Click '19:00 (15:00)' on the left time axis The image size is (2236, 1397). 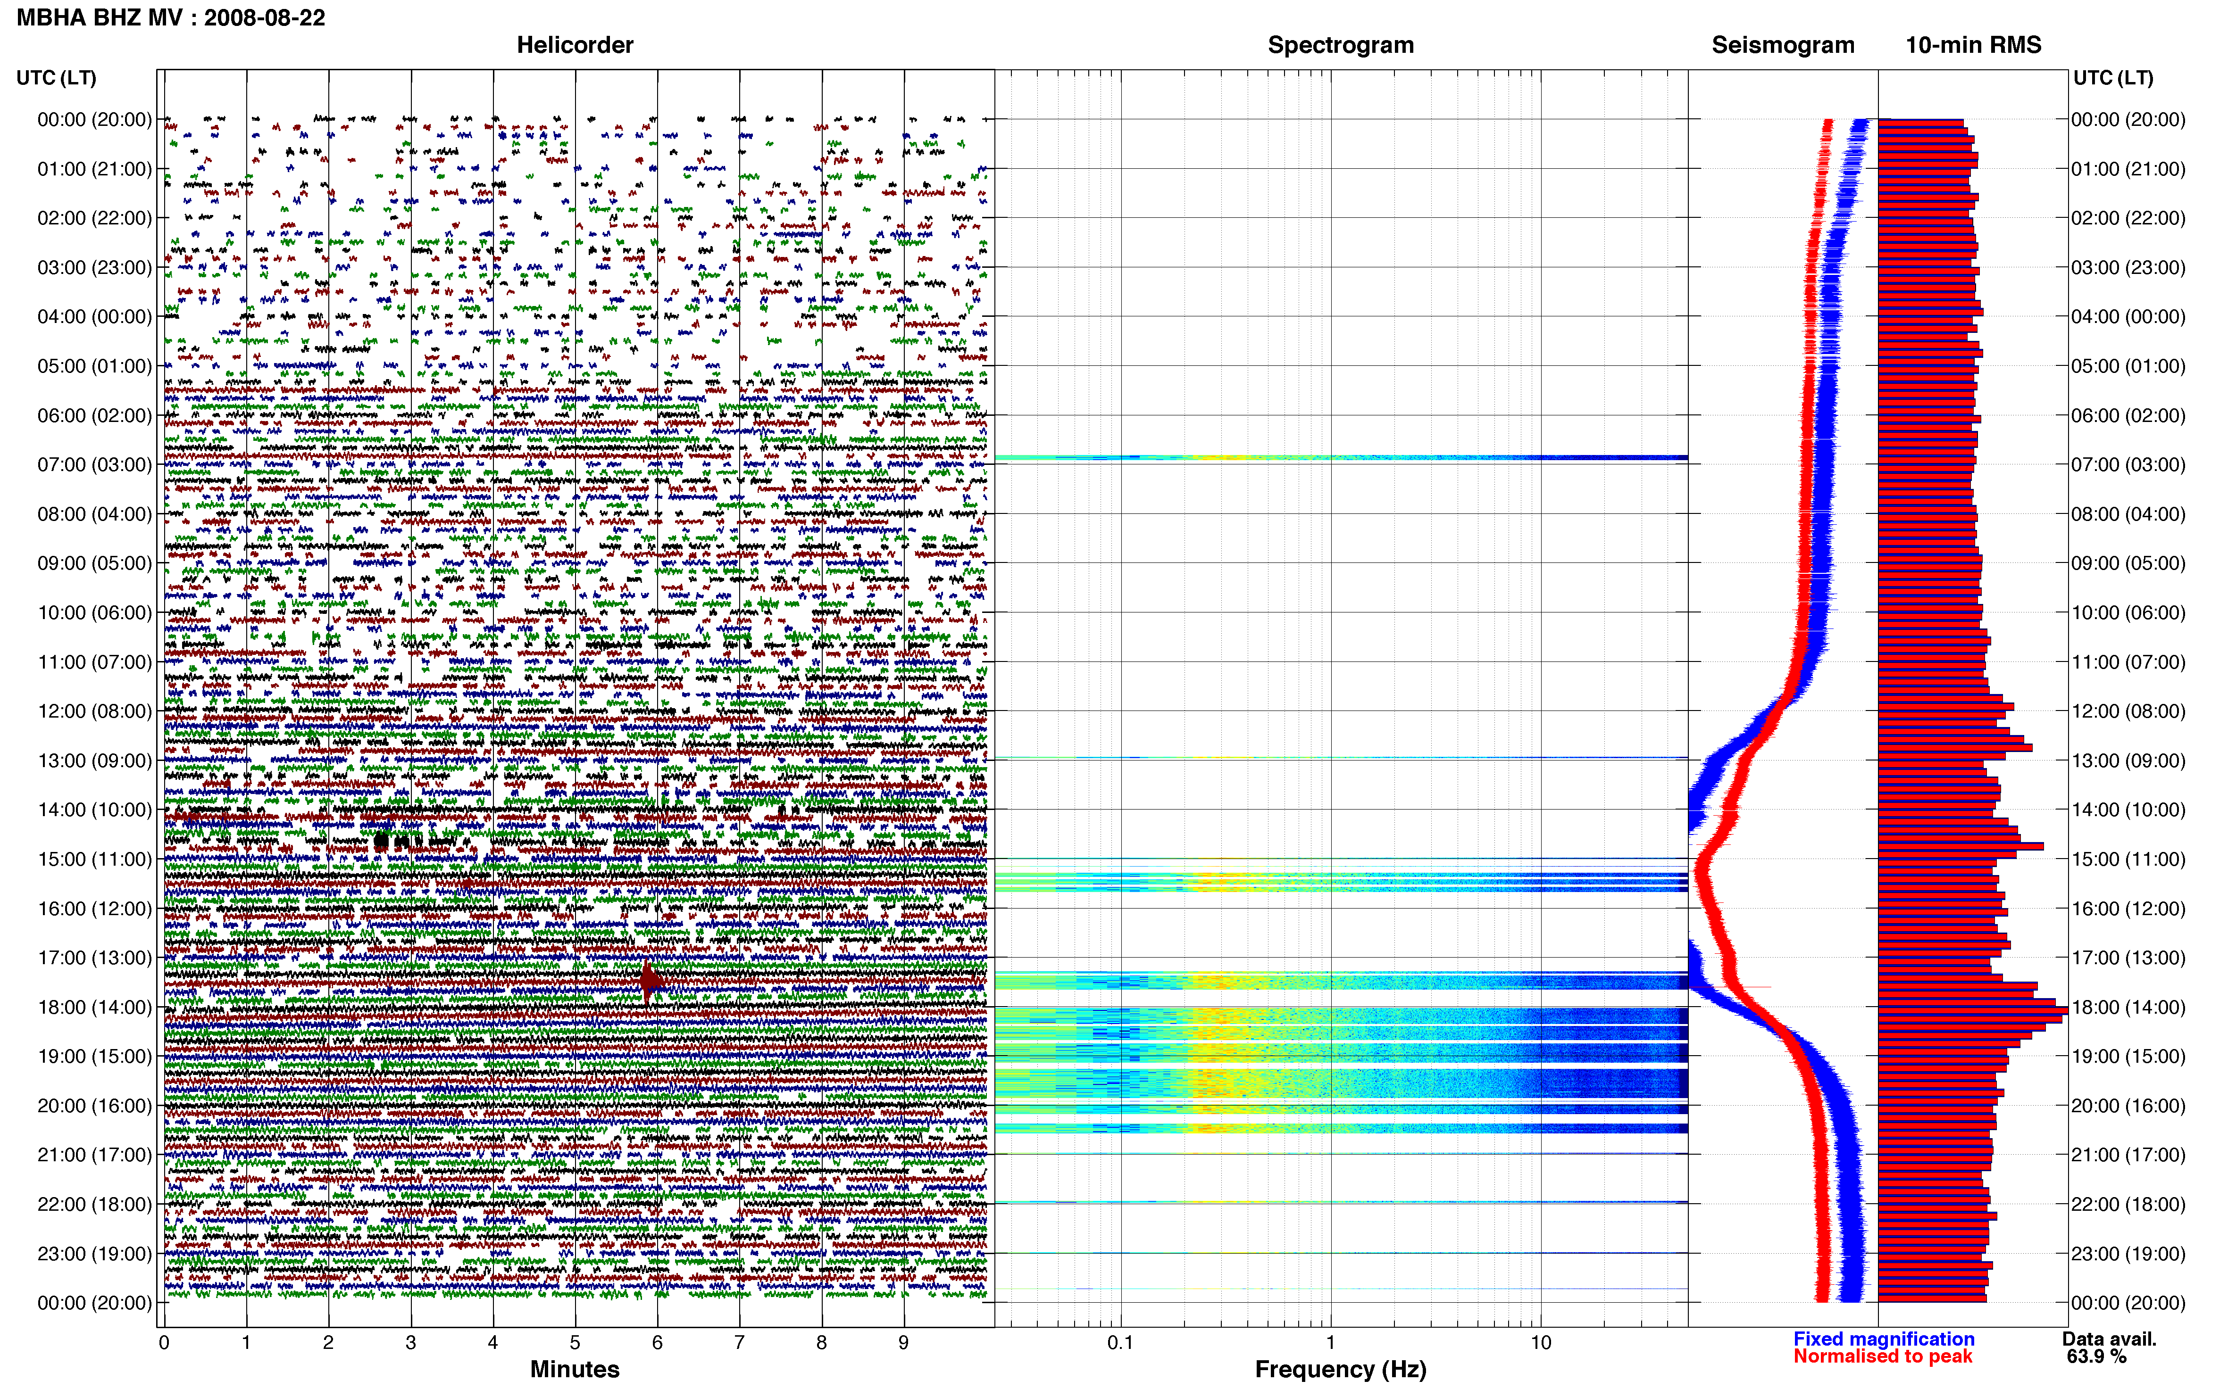pyautogui.click(x=94, y=1056)
